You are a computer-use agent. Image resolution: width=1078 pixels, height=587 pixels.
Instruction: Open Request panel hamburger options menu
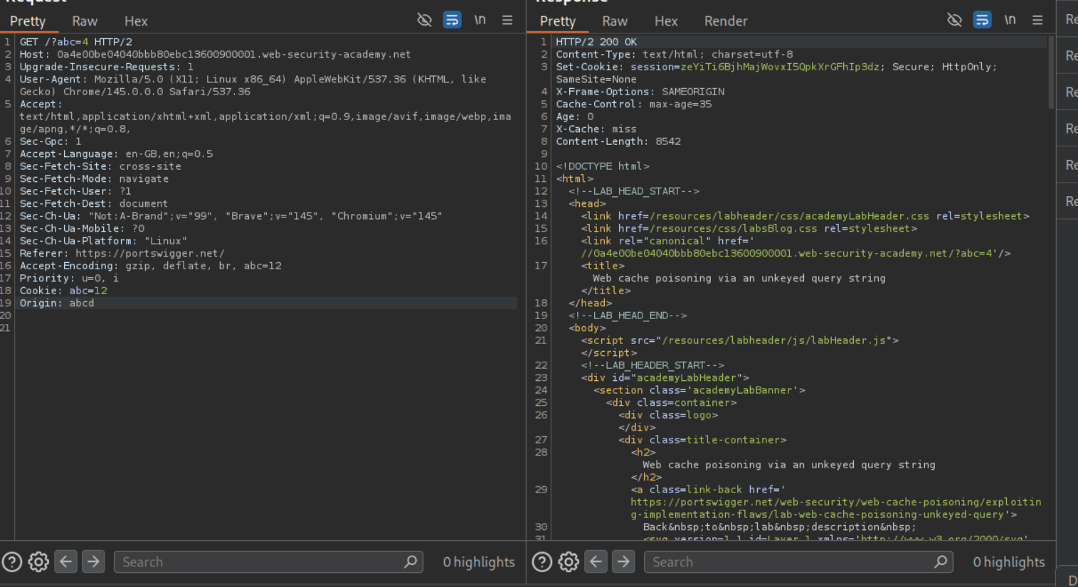(x=507, y=20)
